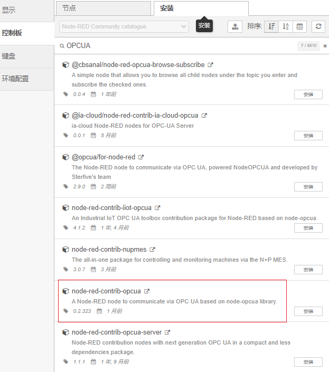Install @ia-cloud/node-red-contrib-ia-cloud-opcua
The height and width of the screenshot is (372, 329).
[x=308, y=136]
